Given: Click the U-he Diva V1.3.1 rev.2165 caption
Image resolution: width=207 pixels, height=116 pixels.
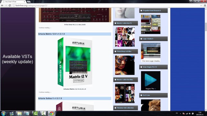Looking at the screenshot, I should tap(75, 24).
